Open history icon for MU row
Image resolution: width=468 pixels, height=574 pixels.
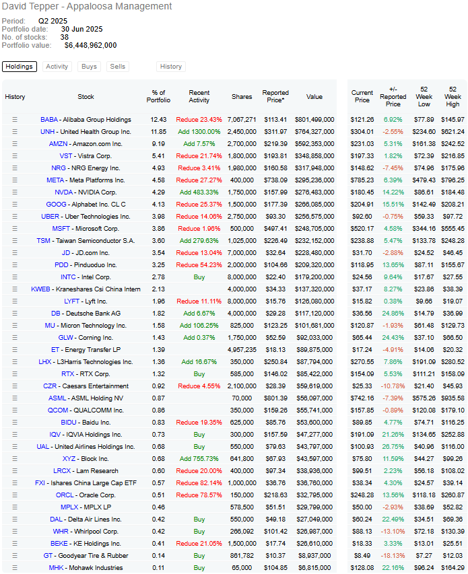(x=15, y=326)
